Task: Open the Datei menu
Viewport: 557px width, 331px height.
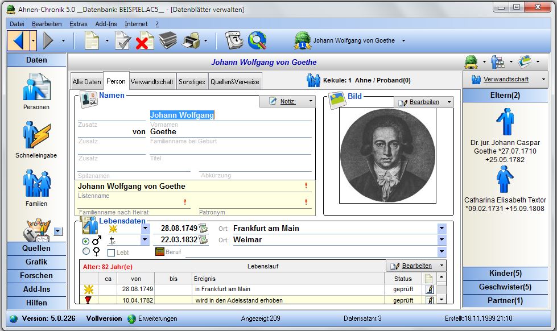Action: click(17, 24)
